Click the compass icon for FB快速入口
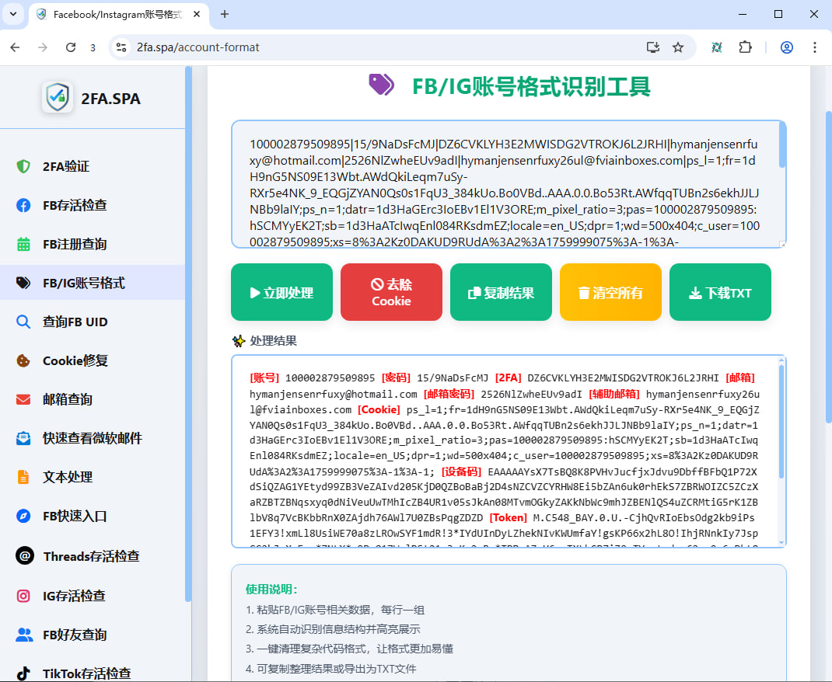This screenshot has height=682, width=832. click(x=23, y=516)
